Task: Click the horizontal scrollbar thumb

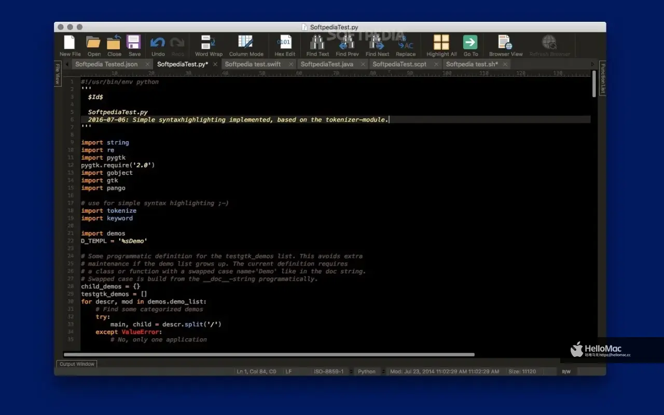Action: (269, 355)
